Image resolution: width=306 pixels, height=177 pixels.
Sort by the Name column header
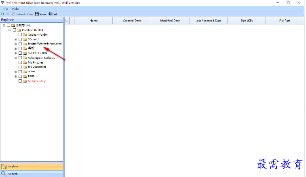[94, 21]
